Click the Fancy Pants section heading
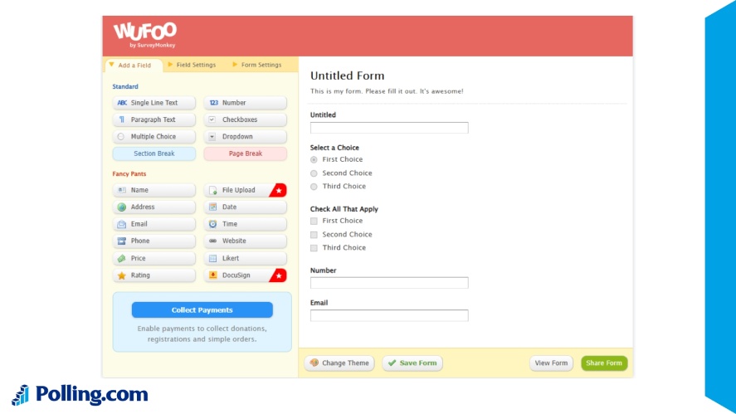Viewport: 736px width, 414px height. [129, 173]
